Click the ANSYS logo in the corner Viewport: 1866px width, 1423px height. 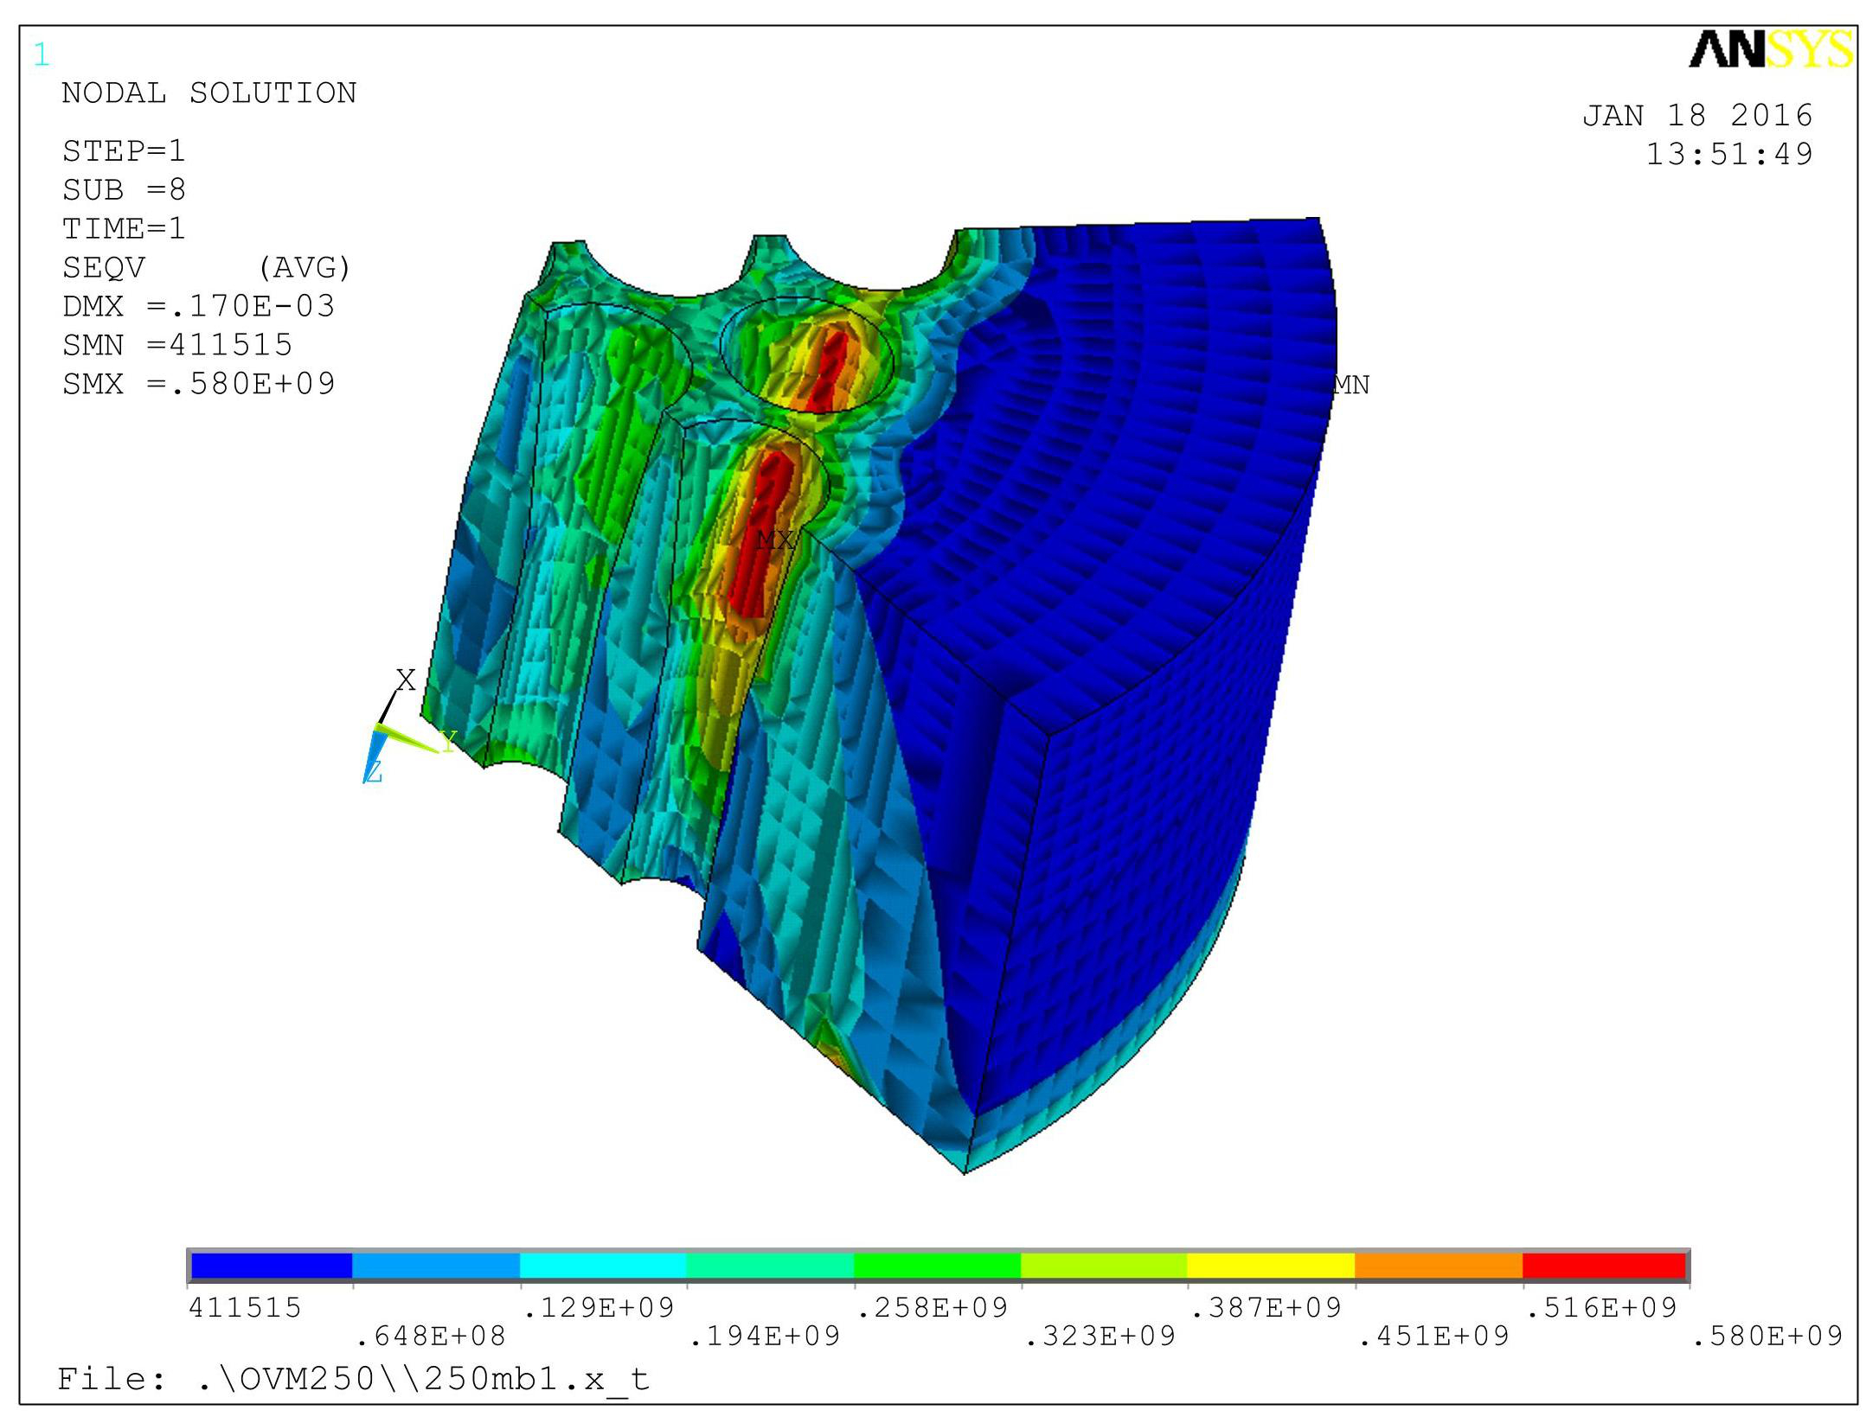click(1770, 49)
